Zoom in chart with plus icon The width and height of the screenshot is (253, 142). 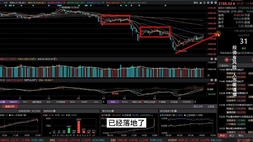coord(208,3)
